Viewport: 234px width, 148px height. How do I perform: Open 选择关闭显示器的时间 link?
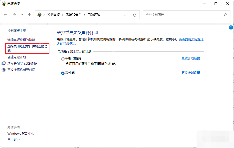click(x=23, y=64)
